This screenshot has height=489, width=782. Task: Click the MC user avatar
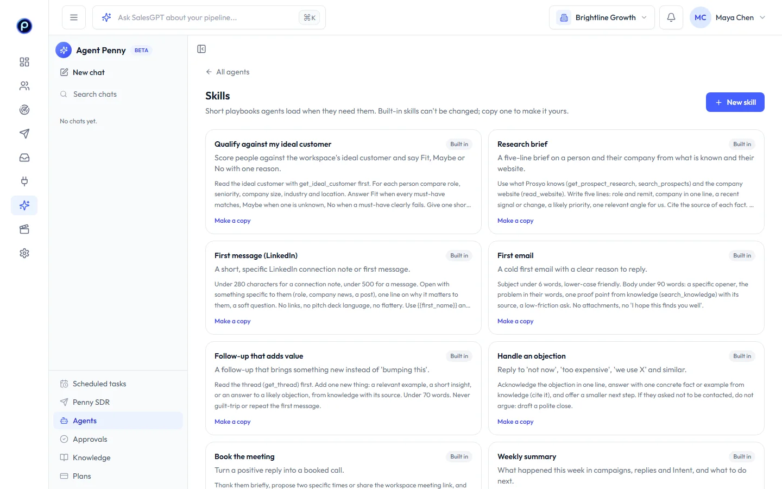[x=701, y=17]
